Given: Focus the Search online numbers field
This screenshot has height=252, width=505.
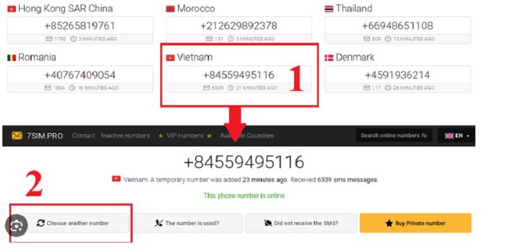Looking at the screenshot, I should [393, 135].
